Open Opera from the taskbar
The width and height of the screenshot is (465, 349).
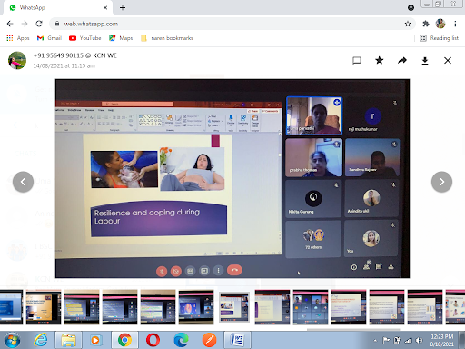tap(153, 340)
